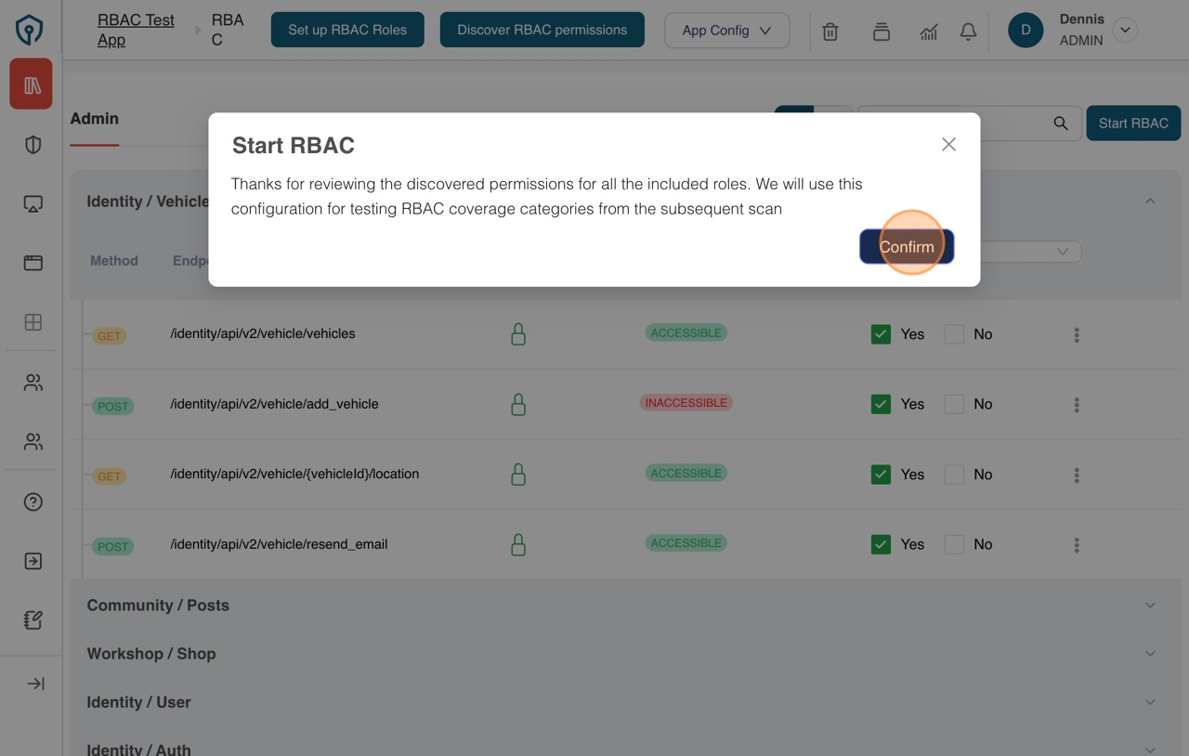Open the RBAC Test App breadcrumb

point(136,29)
